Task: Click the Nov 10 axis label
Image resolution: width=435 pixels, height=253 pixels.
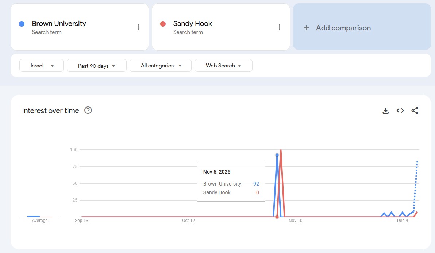Action: tap(296, 221)
